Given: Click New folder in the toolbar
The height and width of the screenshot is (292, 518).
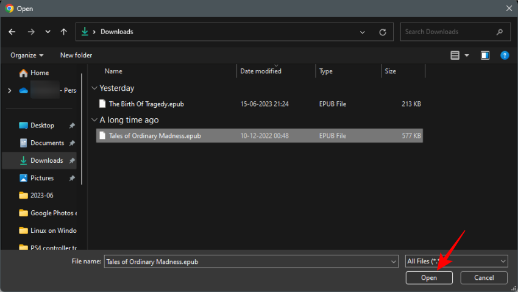Looking at the screenshot, I should click(x=76, y=55).
